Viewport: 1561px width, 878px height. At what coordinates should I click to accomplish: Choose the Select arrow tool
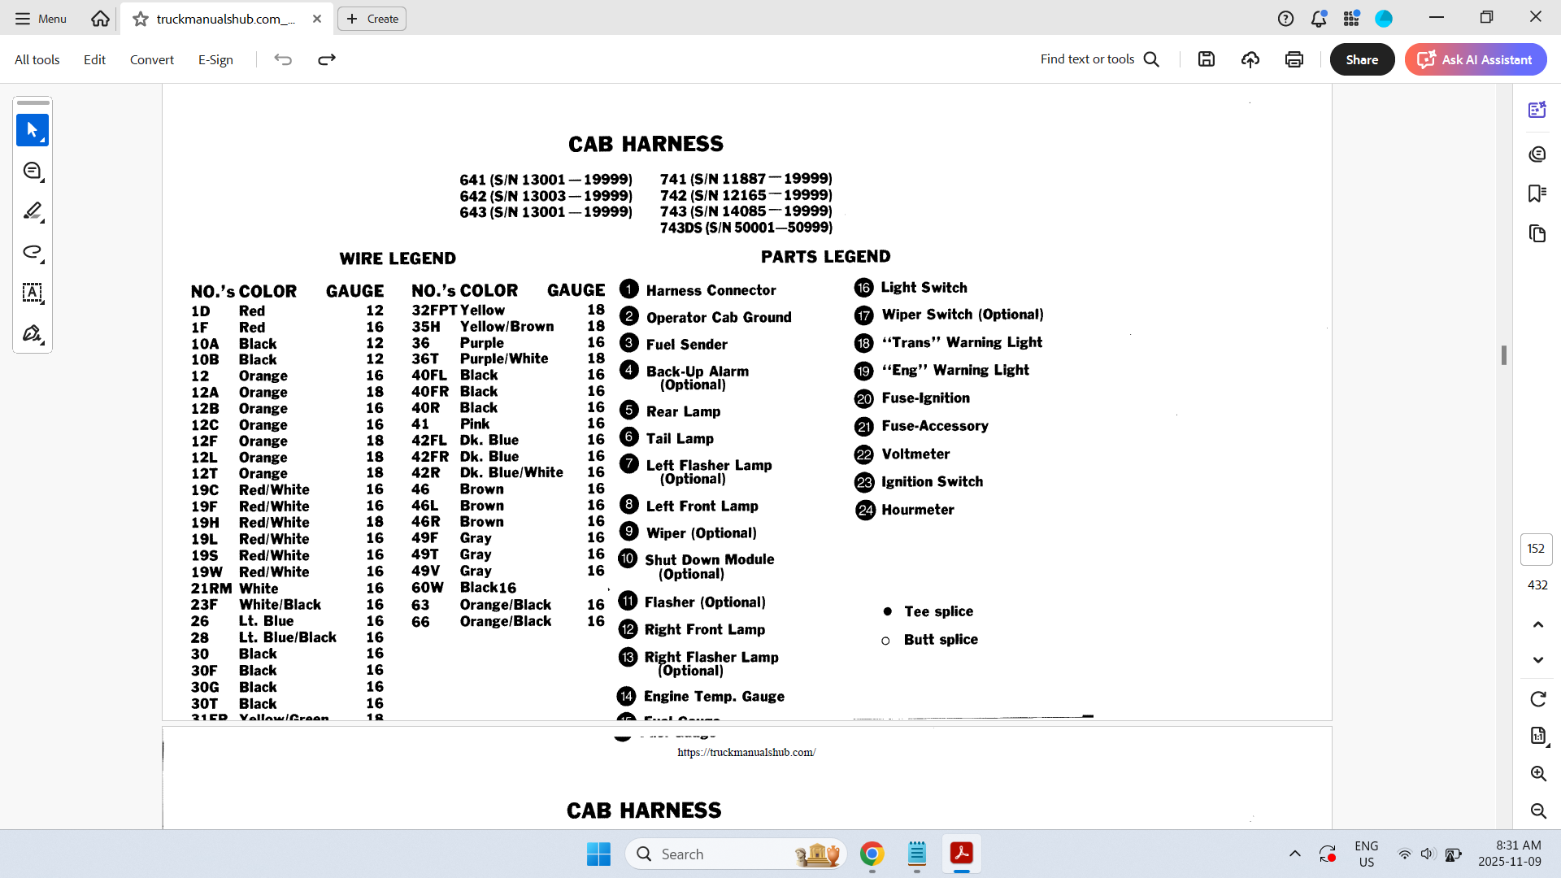click(x=33, y=130)
